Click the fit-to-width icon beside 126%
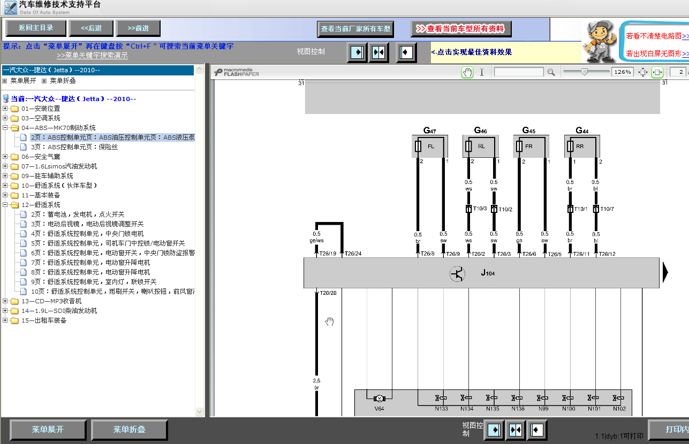This screenshot has width=689, height=444. pos(643,72)
